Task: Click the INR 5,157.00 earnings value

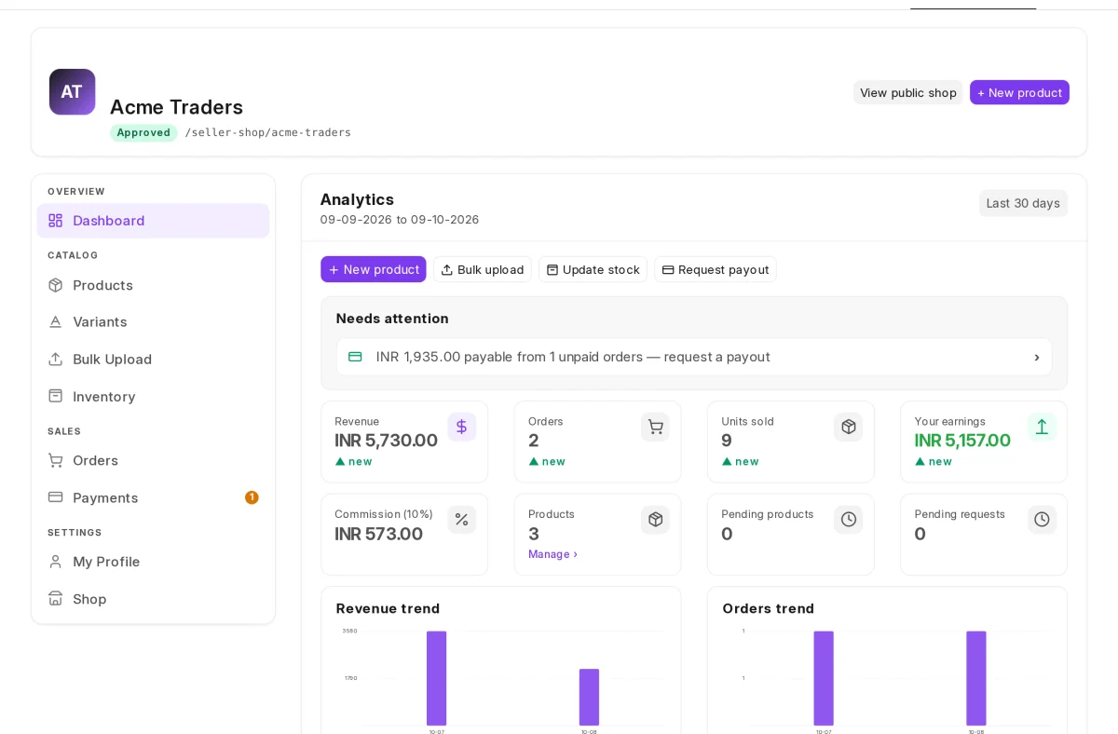Action: click(x=962, y=441)
